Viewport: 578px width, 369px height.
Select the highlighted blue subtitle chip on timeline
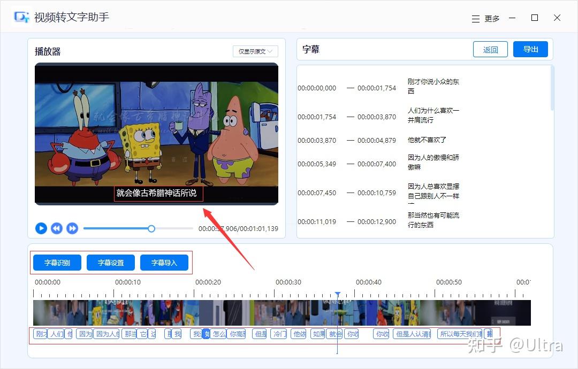[207, 334]
